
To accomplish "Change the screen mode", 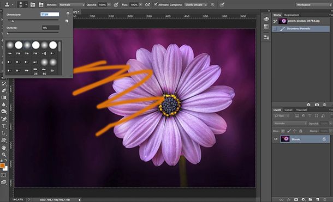I will coord(4,182).
